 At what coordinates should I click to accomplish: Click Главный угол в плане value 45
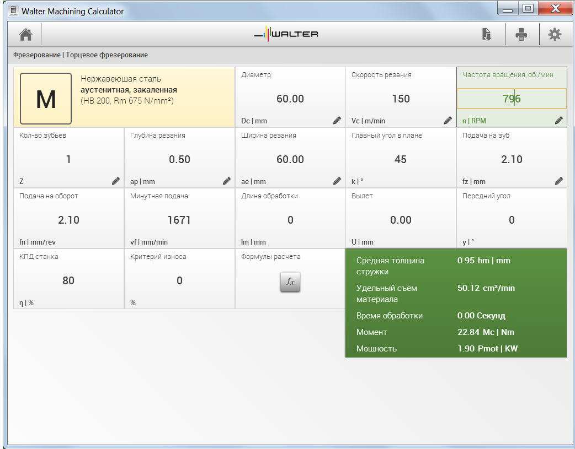coord(401,159)
